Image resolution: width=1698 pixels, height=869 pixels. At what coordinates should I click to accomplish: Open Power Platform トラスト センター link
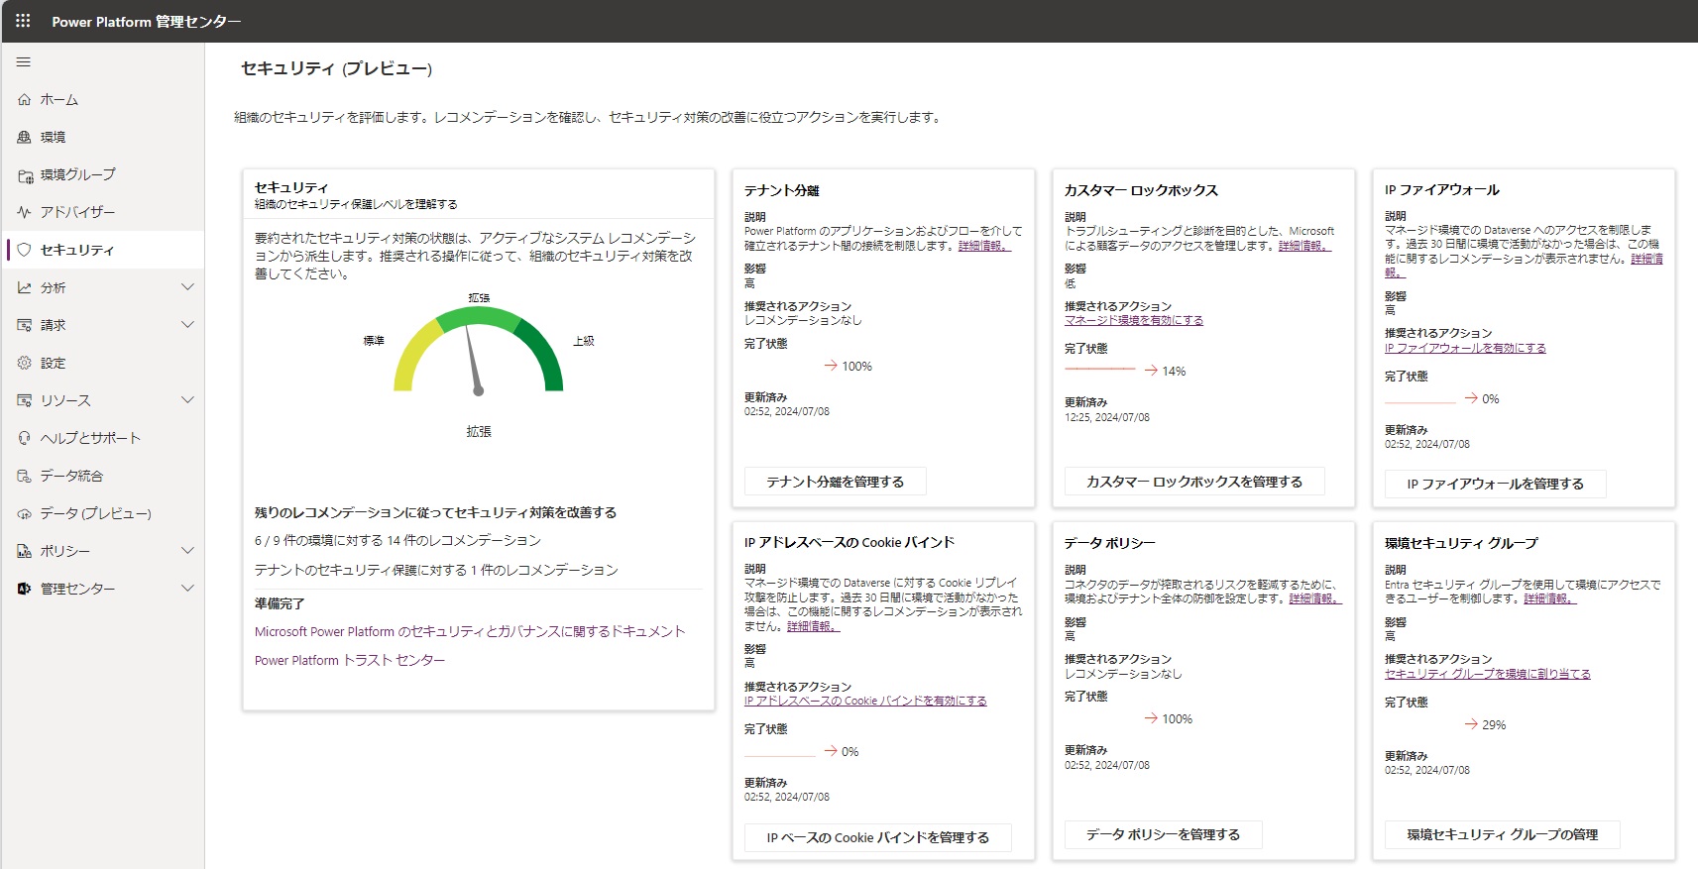pos(350,660)
